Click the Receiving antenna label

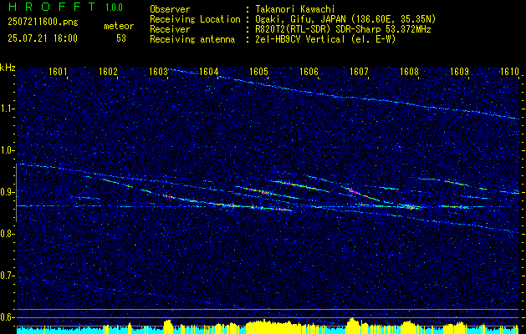[x=192, y=39]
